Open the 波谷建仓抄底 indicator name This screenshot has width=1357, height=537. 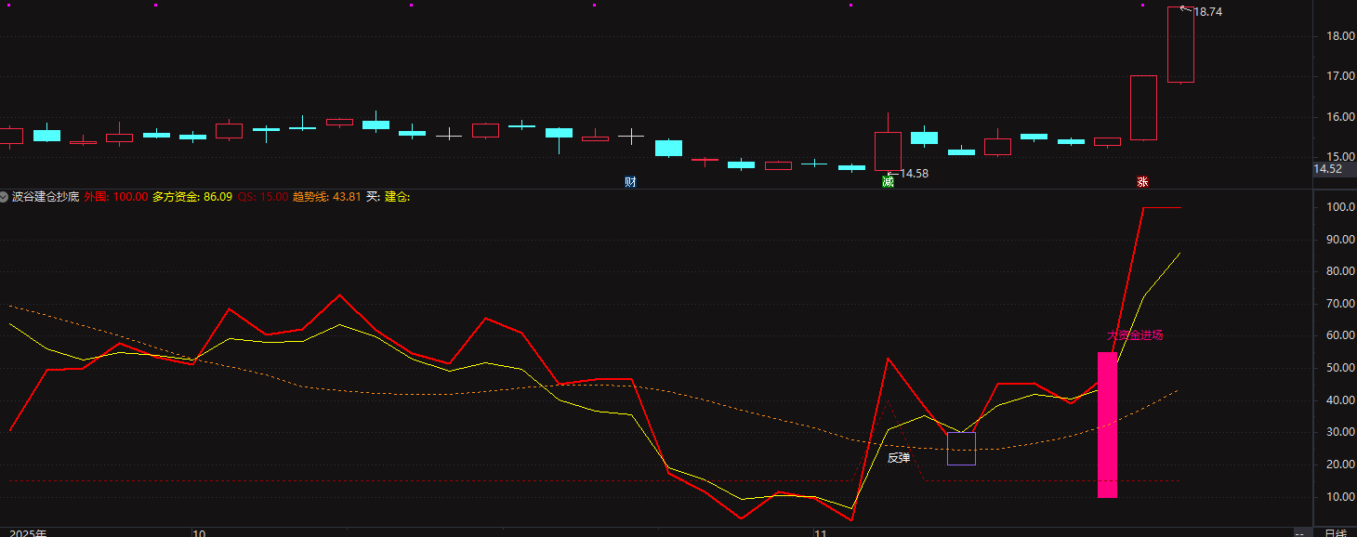[x=46, y=197]
